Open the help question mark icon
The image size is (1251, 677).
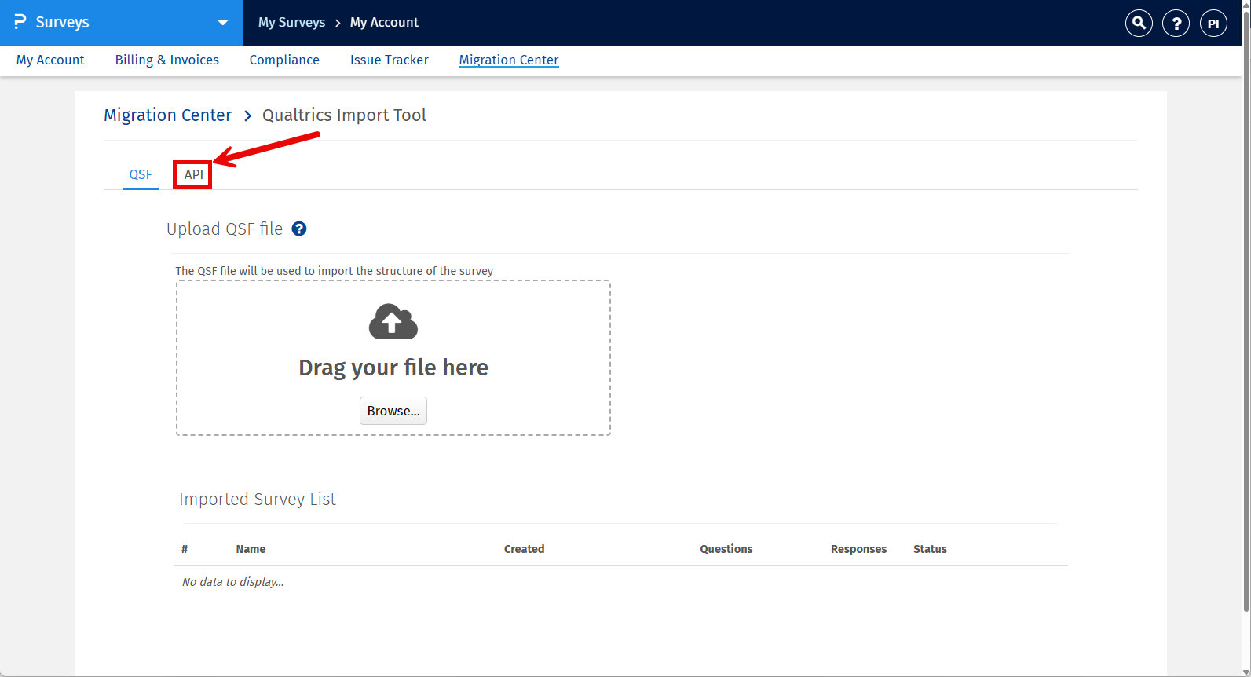[1176, 24]
